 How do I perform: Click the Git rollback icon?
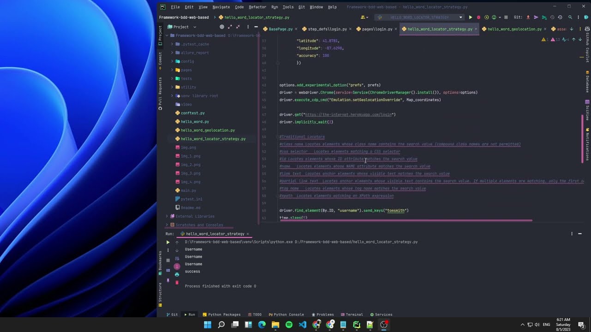tap(560, 17)
